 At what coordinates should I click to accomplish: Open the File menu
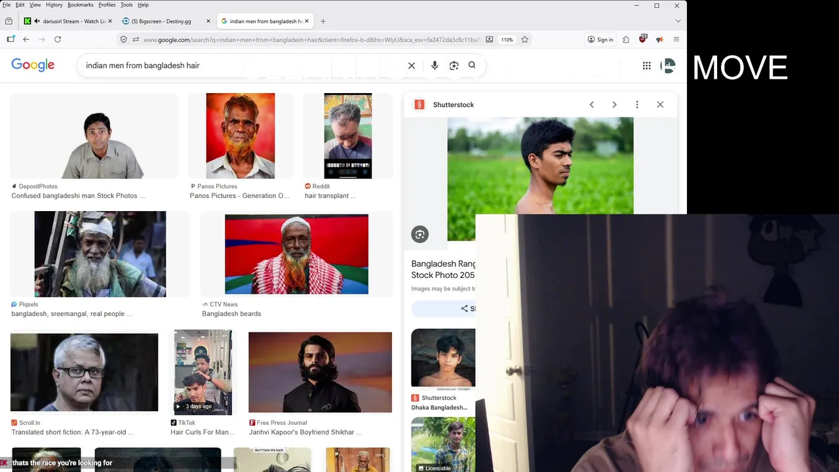pos(7,5)
